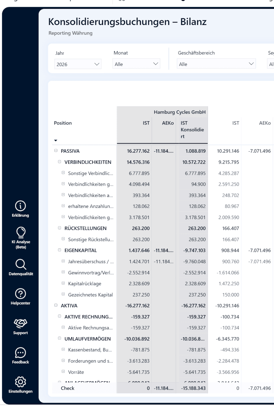Select the value 16.277.162 in PASSIVA row
The width and height of the screenshot is (274, 408).
138,151
